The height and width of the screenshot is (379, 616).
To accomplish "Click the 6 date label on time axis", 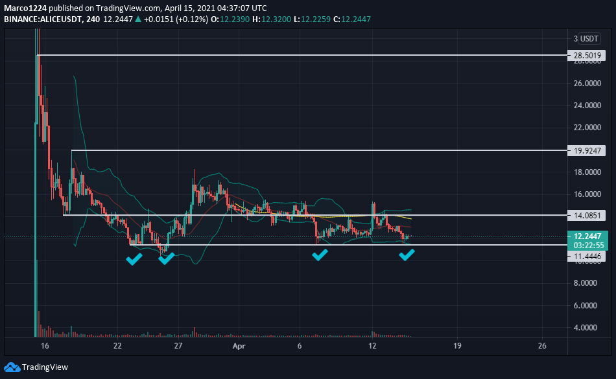I will [x=300, y=346].
